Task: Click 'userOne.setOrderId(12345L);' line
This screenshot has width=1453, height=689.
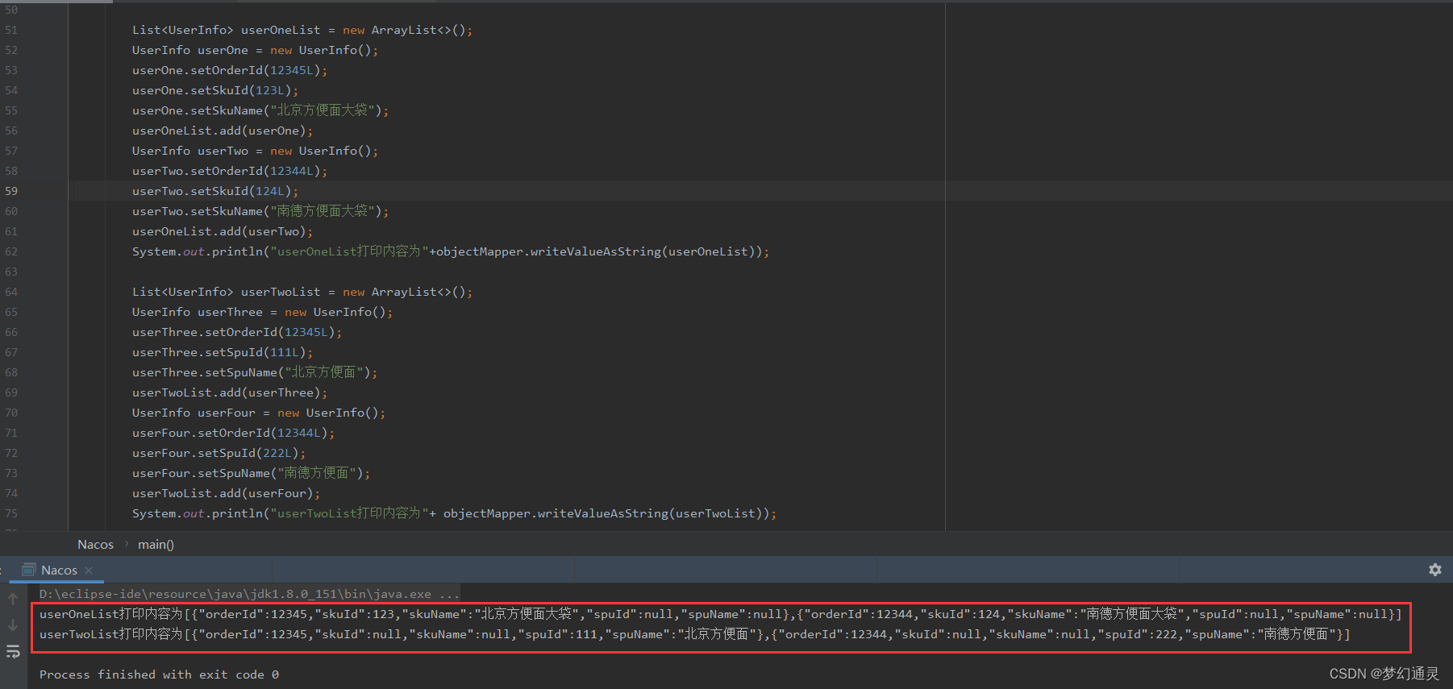Action: coord(230,70)
